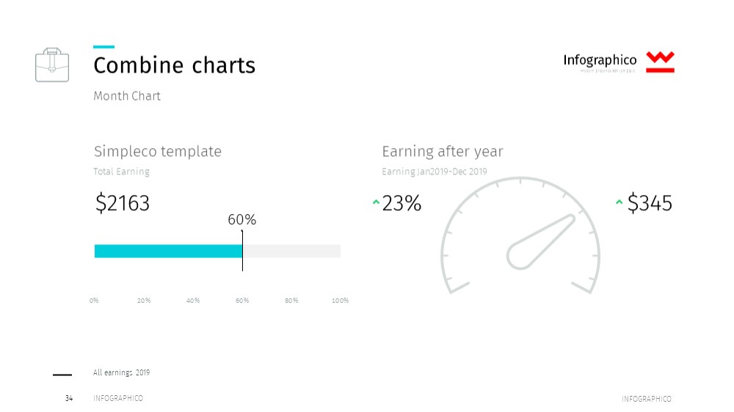Image resolution: width=734 pixels, height=412 pixels.
Task: Click the black dash beside All earnings 2019
Action: tap(62, 375)
